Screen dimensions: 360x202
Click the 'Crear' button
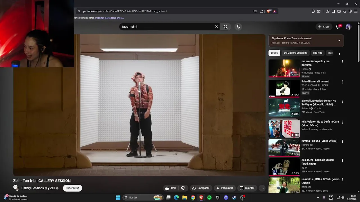[x=323, y=27]
